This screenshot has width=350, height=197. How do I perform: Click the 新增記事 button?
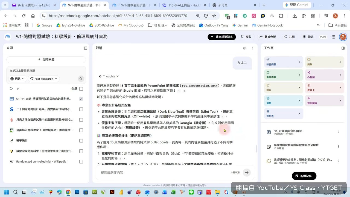point(304,176)
